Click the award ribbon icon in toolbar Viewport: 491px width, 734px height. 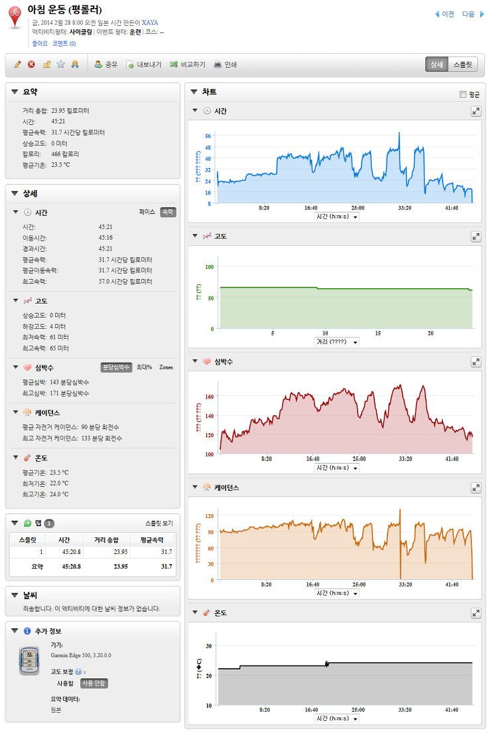[x=75, y=64]
